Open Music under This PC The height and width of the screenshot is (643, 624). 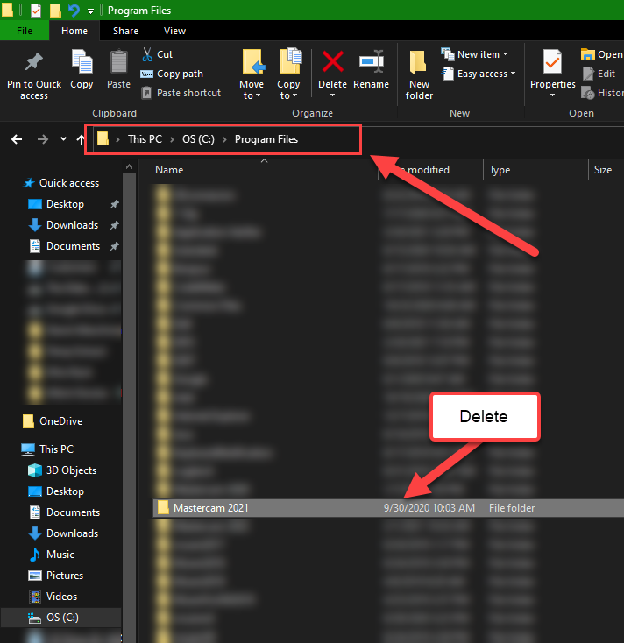[x=52, y=555]
